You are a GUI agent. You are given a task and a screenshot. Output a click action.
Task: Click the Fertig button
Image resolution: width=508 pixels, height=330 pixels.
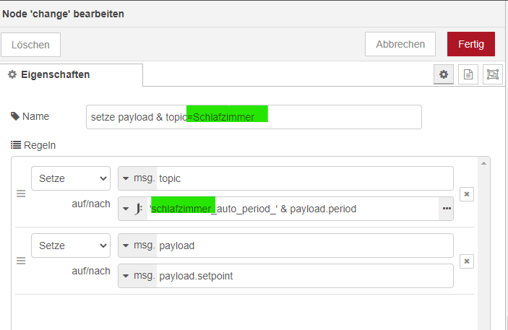(470, 44)
